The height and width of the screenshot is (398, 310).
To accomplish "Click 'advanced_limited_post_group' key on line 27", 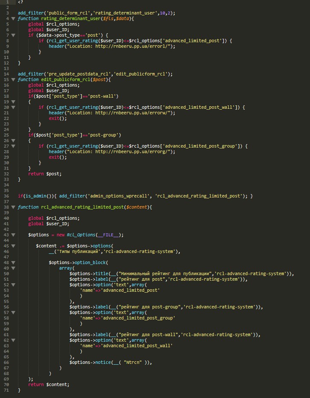I will pyautogui.click(x=200, y=146).
